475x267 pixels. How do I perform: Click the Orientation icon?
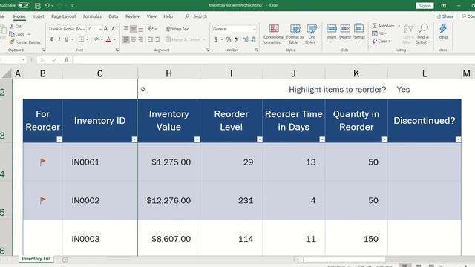151,29
